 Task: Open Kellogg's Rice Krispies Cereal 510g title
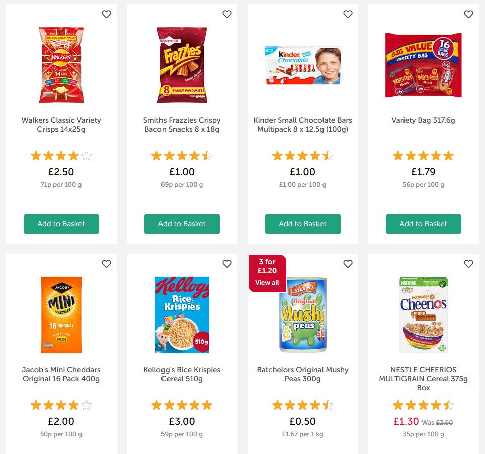point(182,374)
